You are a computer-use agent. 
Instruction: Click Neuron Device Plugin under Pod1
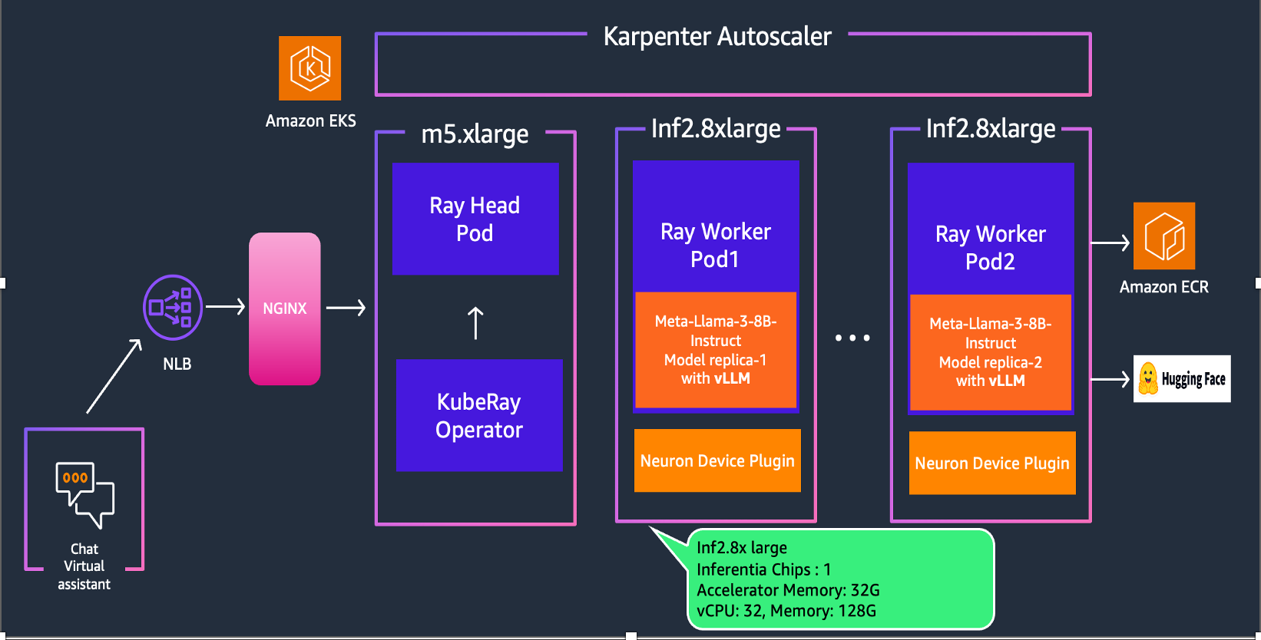pyautogui.click(x=717, y=460)
